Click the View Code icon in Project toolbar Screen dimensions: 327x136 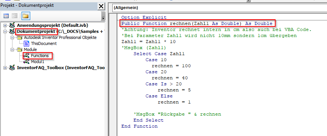coord(6,16)
